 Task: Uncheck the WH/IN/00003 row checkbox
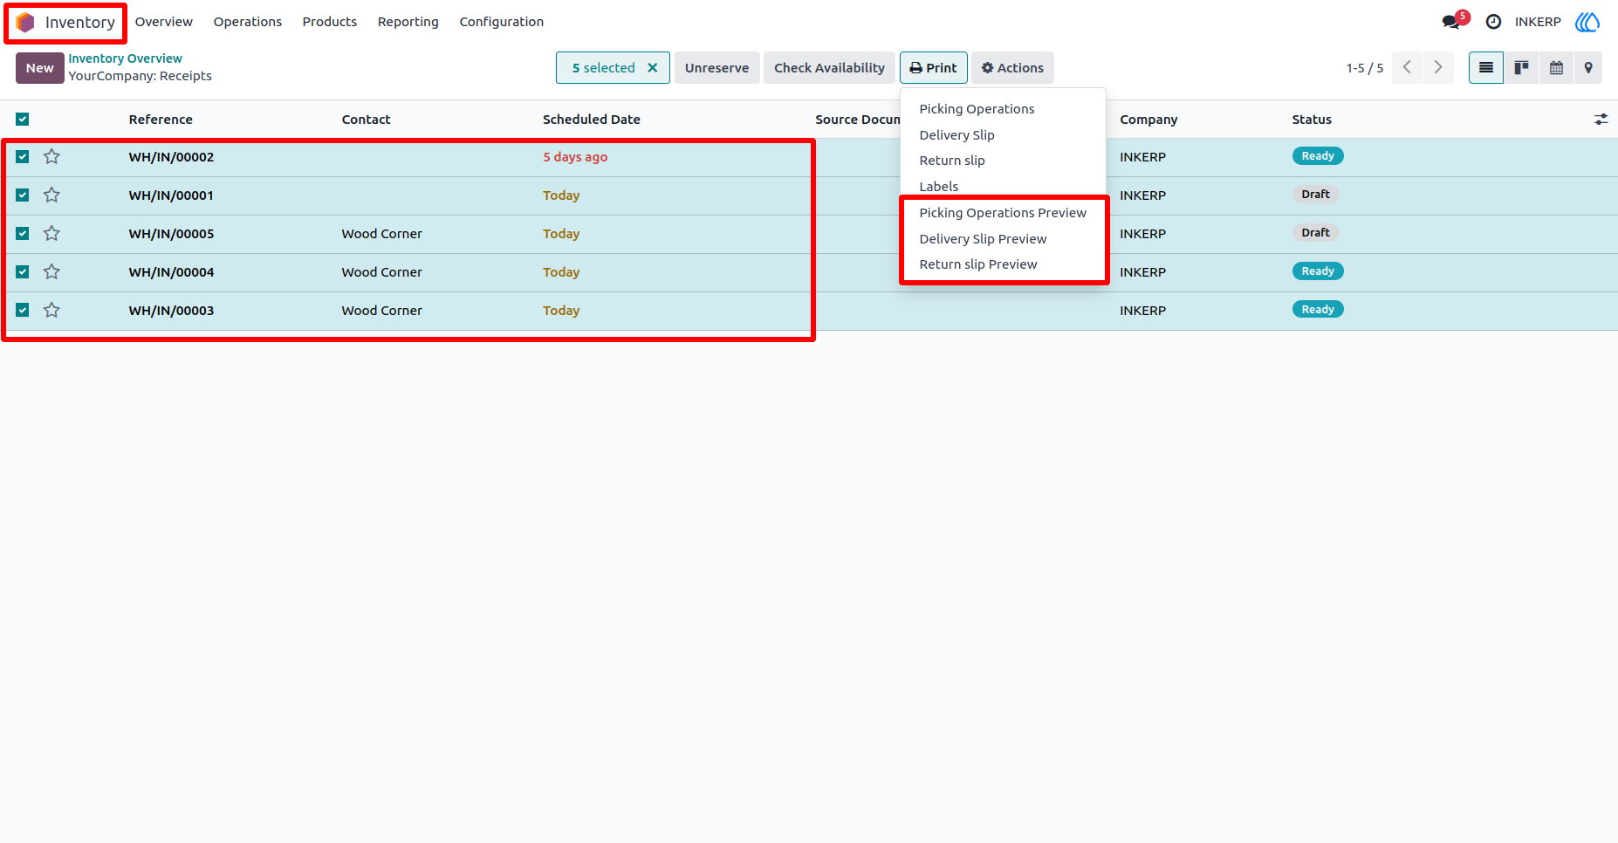click(x=23, y=311)
